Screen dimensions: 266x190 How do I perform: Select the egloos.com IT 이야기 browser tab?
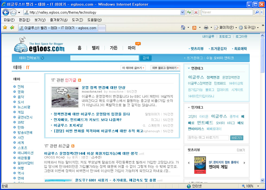pyautogui.click(x=58, y=28)
